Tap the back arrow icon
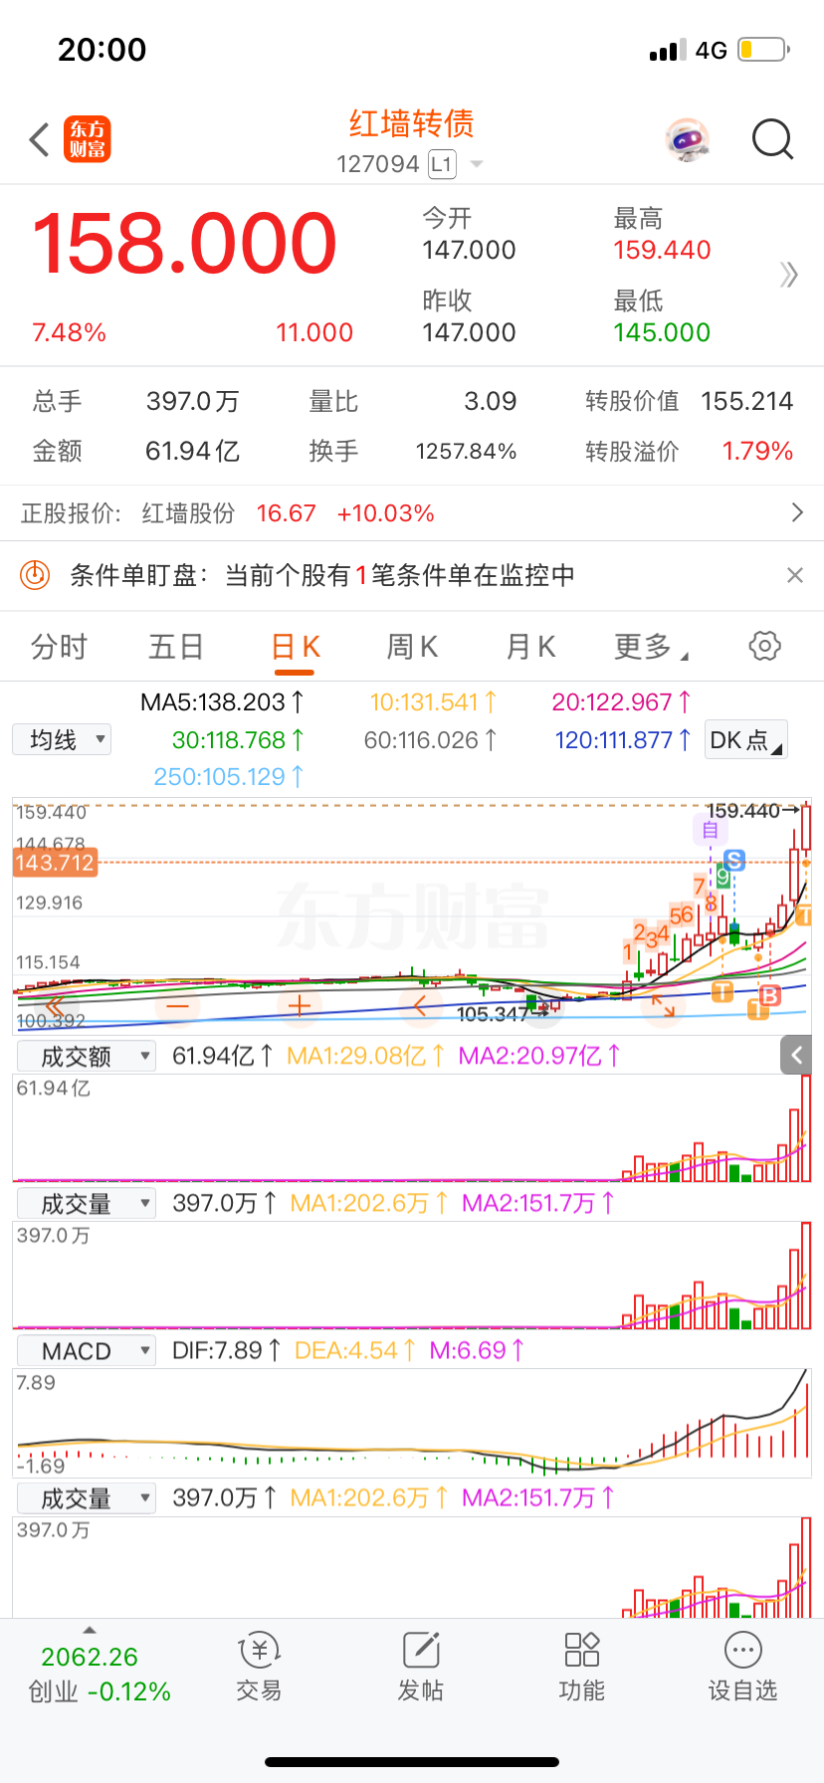Image resolution: width=824 pixels, height=1783 pixels. click(x=40, y=140)
